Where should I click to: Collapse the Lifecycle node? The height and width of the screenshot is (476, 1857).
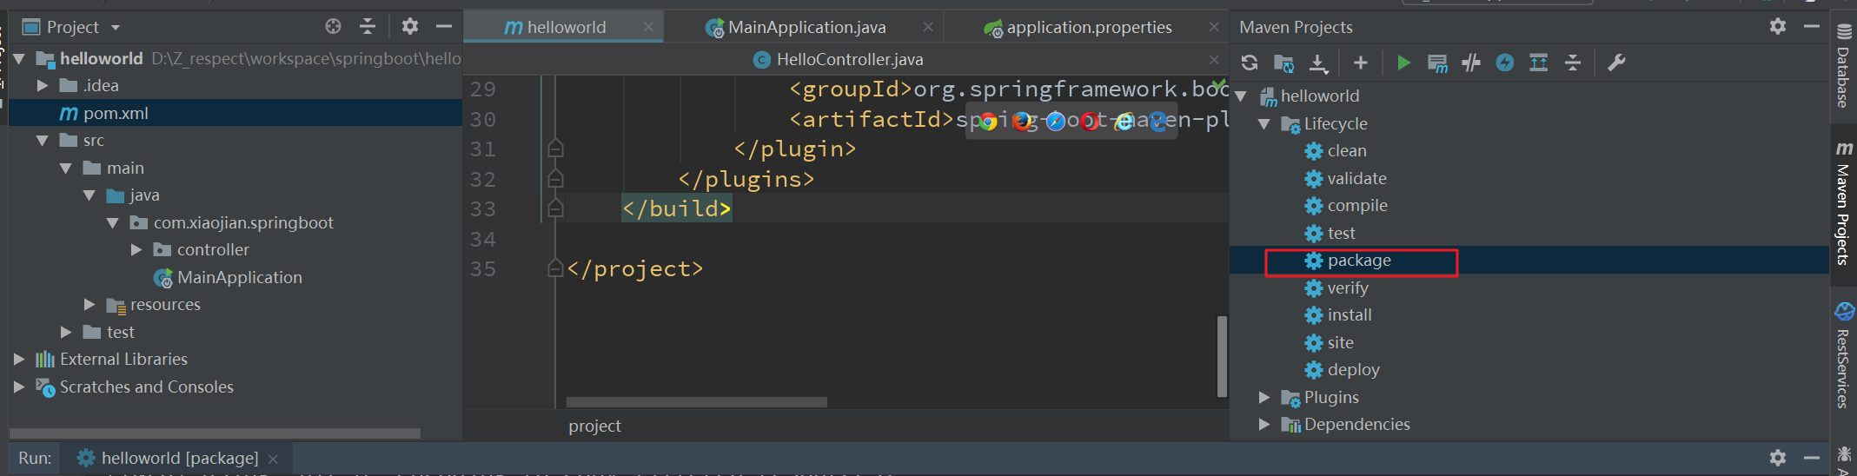click(x=1264, y=123)
